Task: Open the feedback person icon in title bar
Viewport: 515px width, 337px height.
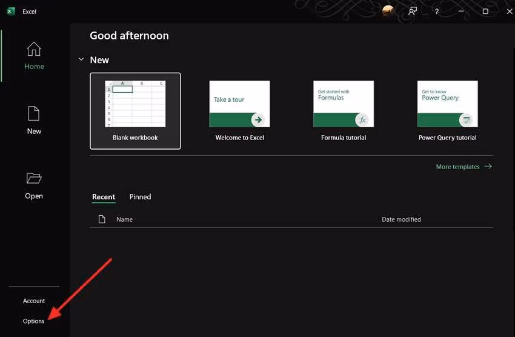Action: 413,11
